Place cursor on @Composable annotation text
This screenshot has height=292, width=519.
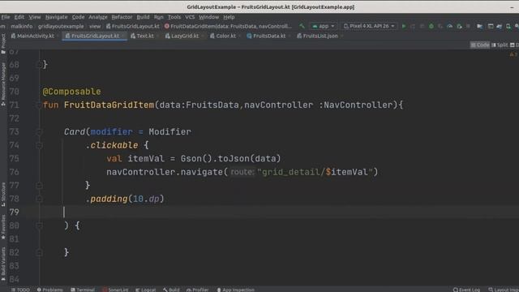(x=72, y=92)
